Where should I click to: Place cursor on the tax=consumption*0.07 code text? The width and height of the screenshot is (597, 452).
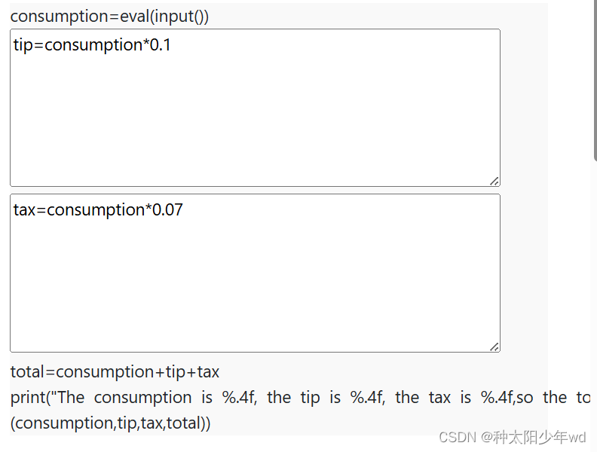click(98, 210)
